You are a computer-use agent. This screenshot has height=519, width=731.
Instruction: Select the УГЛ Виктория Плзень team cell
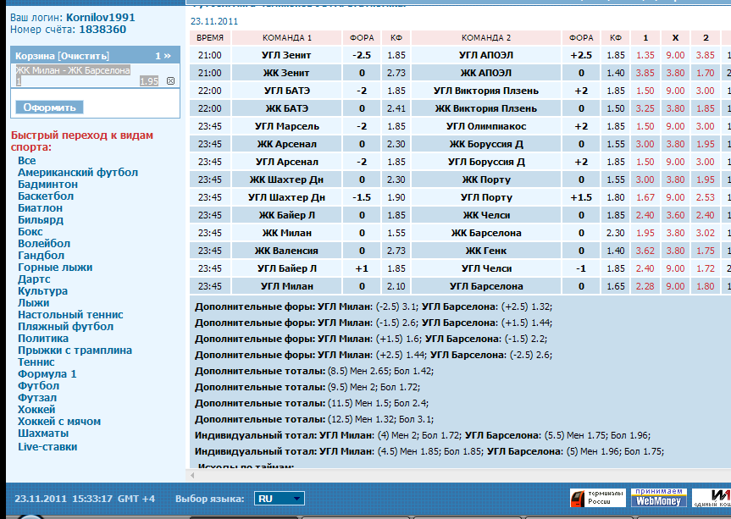coord(485,91)
